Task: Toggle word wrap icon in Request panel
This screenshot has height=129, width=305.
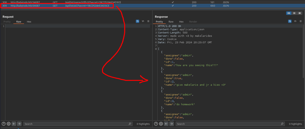Action: point(138,21)
